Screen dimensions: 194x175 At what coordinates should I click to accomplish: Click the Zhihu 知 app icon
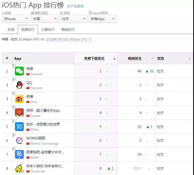19,127
